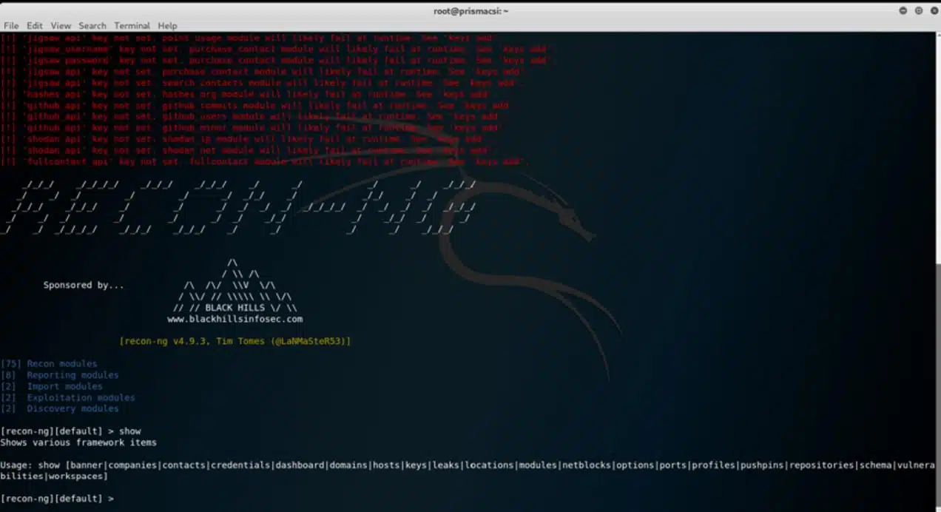Select the Reporting modules line
The height and width of the screenshot is (512, 941).
(59, 374)
